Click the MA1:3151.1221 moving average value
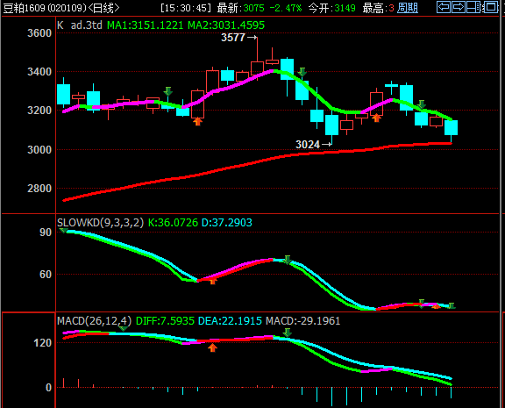Image resolution: width=505 pixels, height=408 pixels. pos(145,25)
